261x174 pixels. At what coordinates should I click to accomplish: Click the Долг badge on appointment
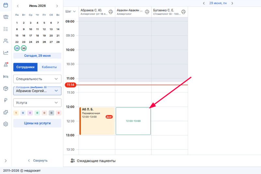[109, 117]
